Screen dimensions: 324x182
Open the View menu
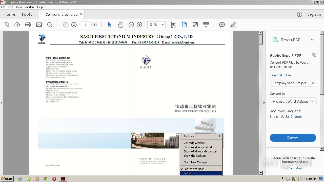coord(19,7)
